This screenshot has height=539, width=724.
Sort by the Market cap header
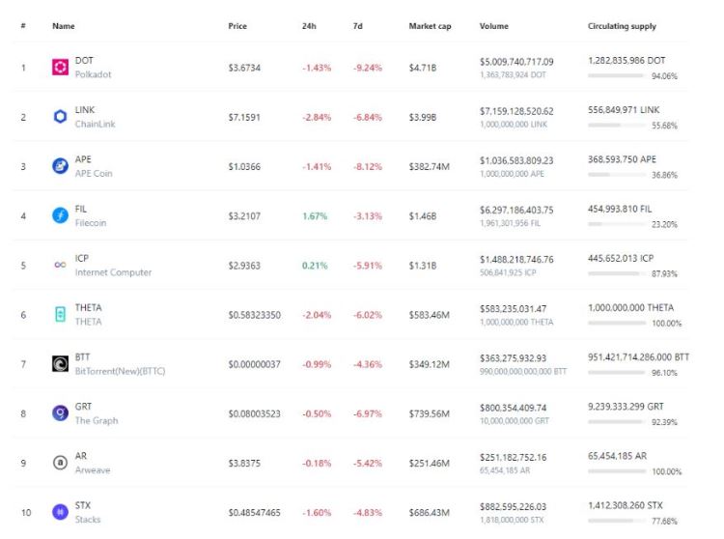(x=430, y=26)
